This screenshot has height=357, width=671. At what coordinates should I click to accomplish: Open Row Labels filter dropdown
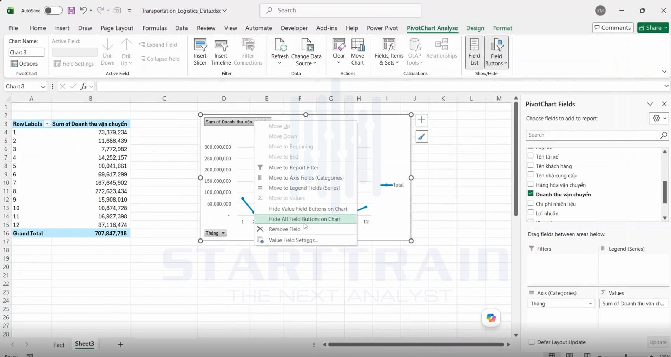pos(47,124)
